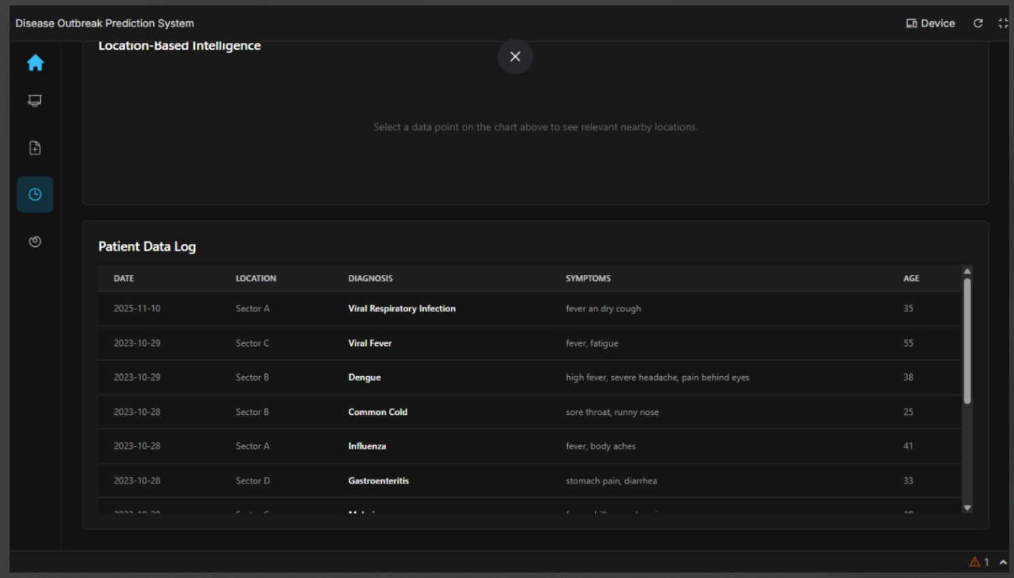Select the Dengue patient record row

[x=364, y=377]
